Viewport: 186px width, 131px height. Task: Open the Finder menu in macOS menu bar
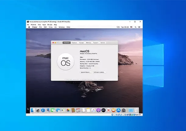click(34, 27)
